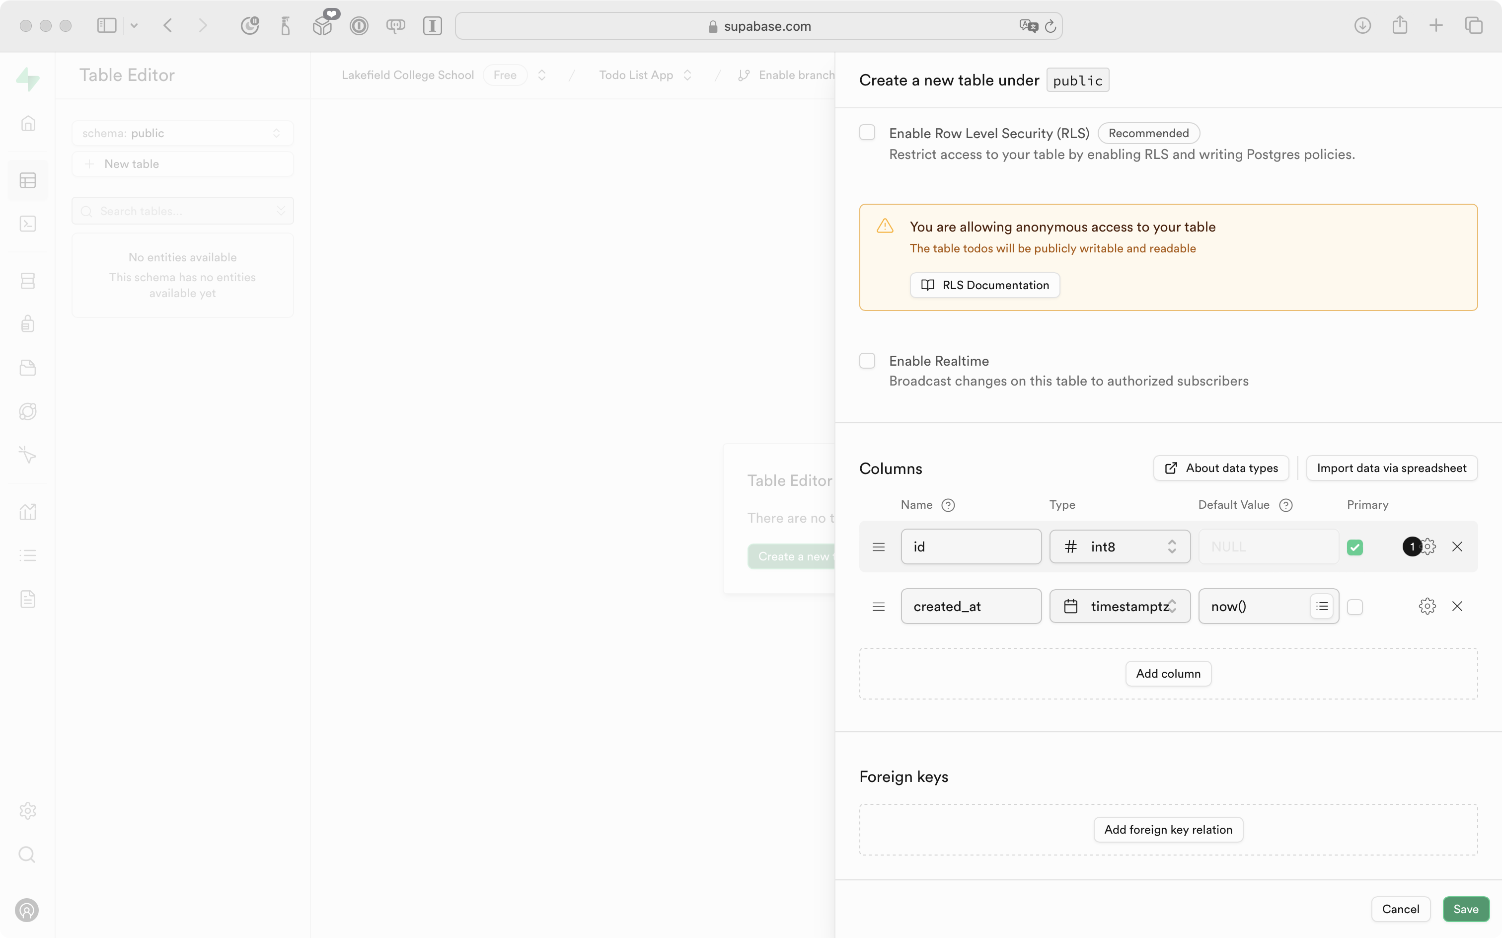Select the Database icon in the sidebar
Image resolution: width=1502 pixels, height=938 pixels.
pyautogui.click(x=28, y=280)
